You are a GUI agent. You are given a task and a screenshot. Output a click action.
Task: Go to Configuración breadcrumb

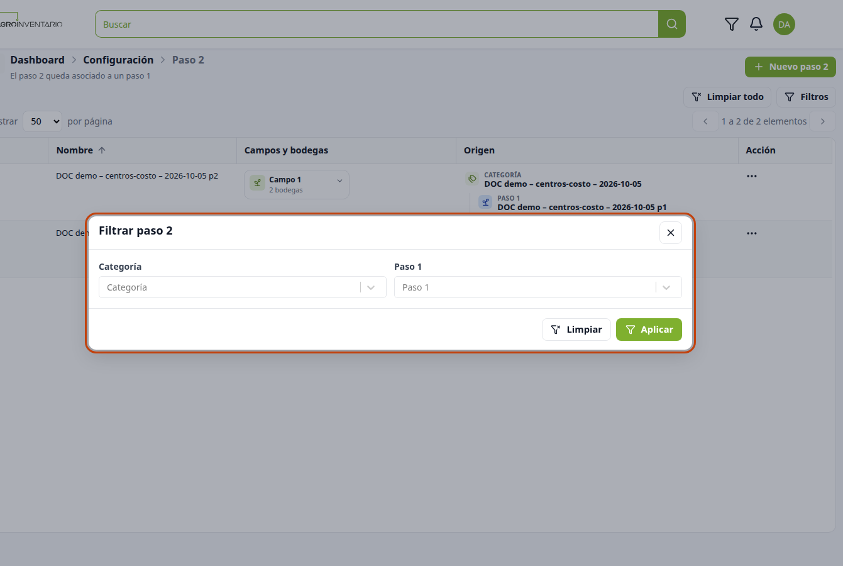[118, 60]
